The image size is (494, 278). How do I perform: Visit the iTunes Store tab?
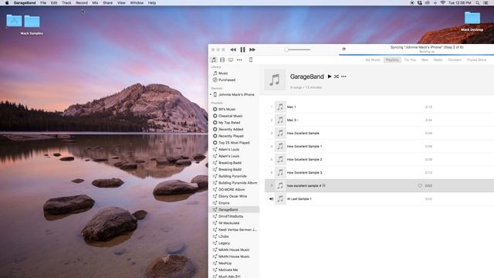[476, 60]
